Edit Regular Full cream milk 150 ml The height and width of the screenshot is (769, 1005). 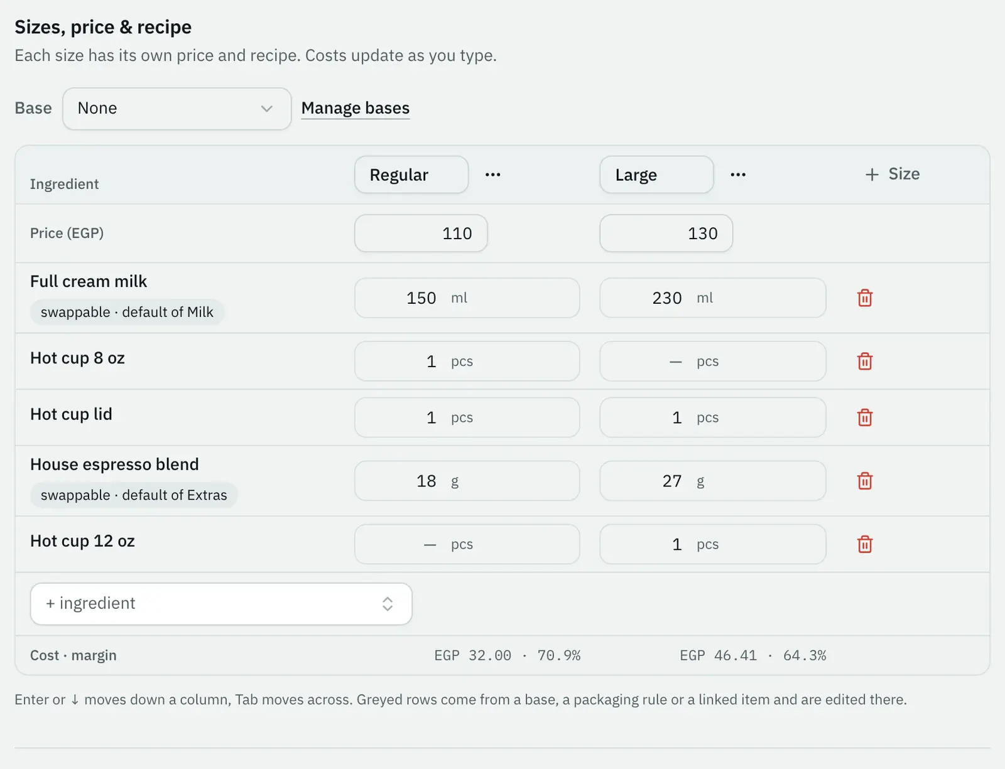[x=467, y=298]
